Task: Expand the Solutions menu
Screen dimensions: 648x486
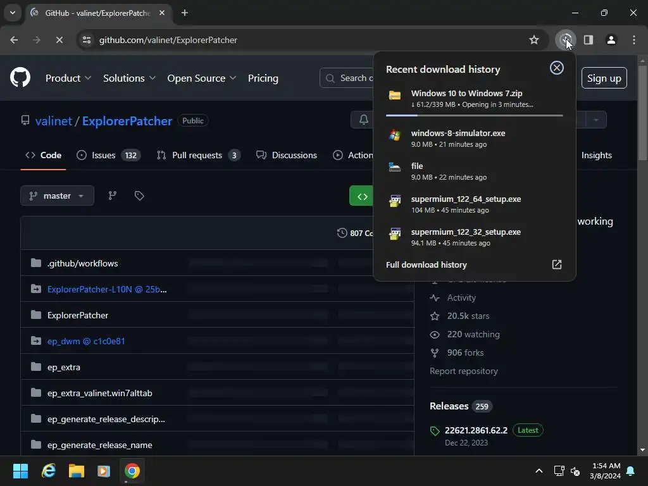Action: point(129,78)
